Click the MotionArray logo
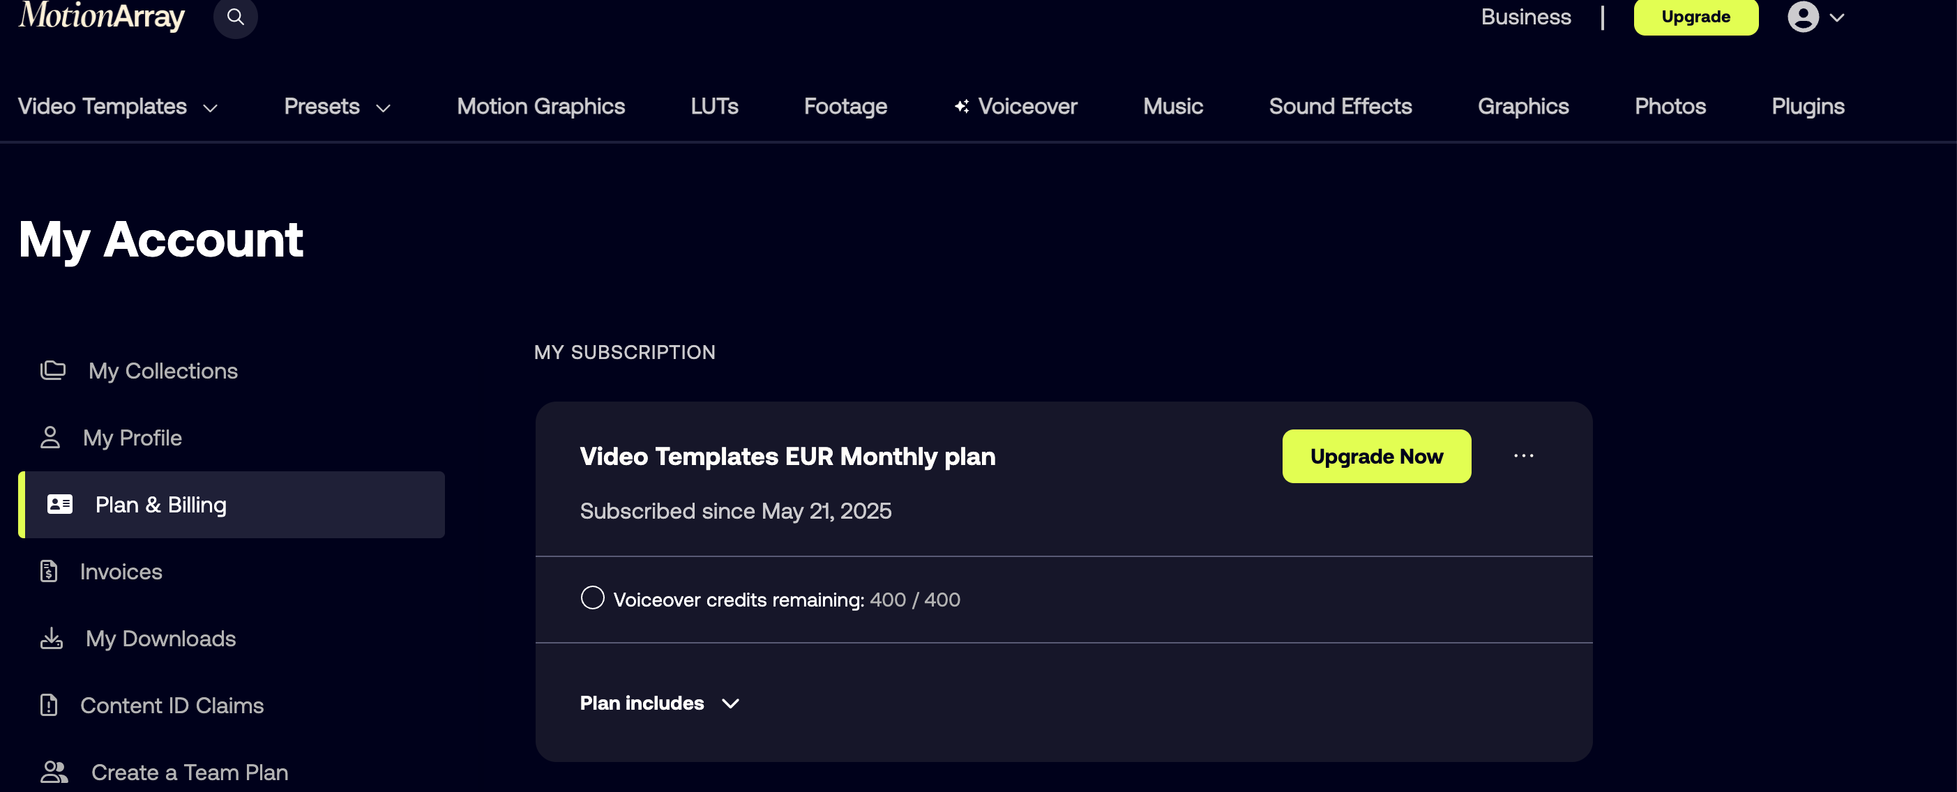1957x792 pixels. [x=102, y=16]
